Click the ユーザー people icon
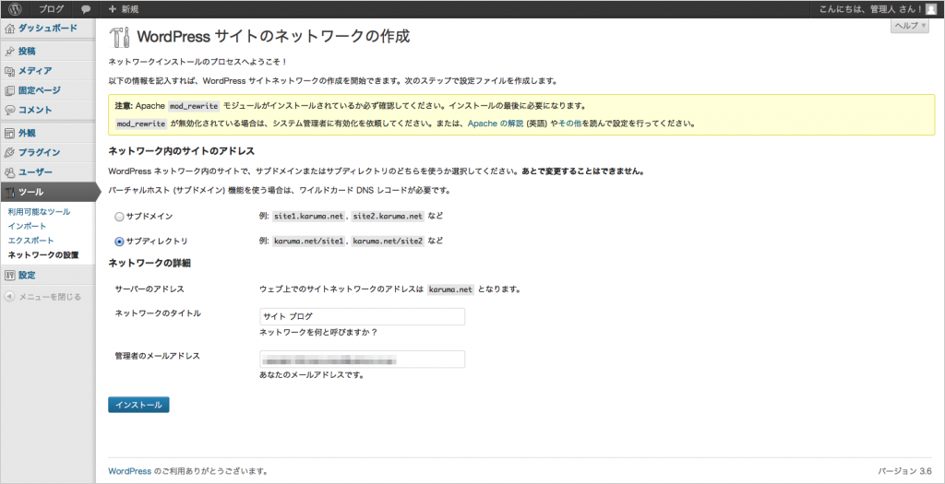This screenshot has width=945, height=484. tap(9, 172)
